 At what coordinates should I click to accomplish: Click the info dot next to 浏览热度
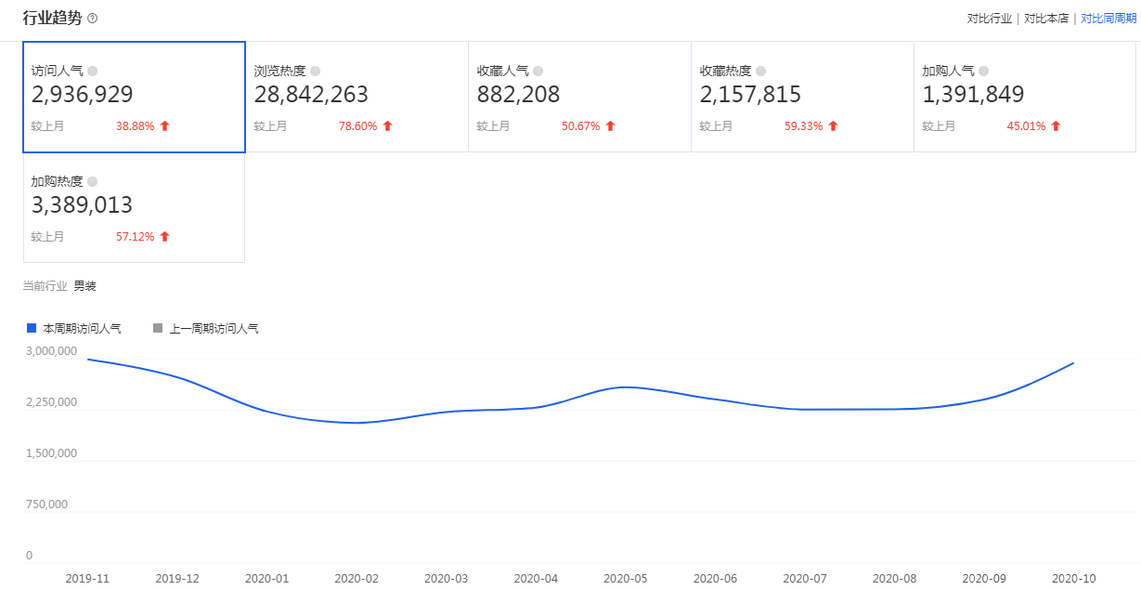tap(316, 71)
